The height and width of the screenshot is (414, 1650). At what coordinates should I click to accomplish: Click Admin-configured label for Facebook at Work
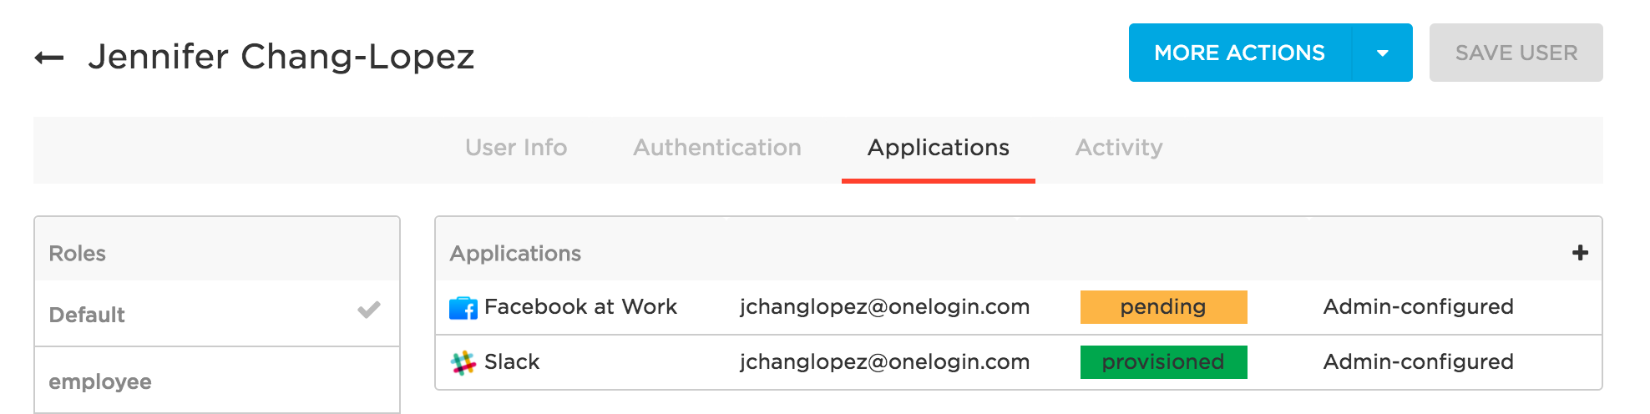[x=1418, y=307]
